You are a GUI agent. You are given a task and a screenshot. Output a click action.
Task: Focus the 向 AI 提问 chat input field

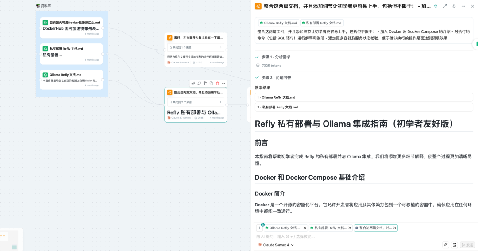[363, 236]
